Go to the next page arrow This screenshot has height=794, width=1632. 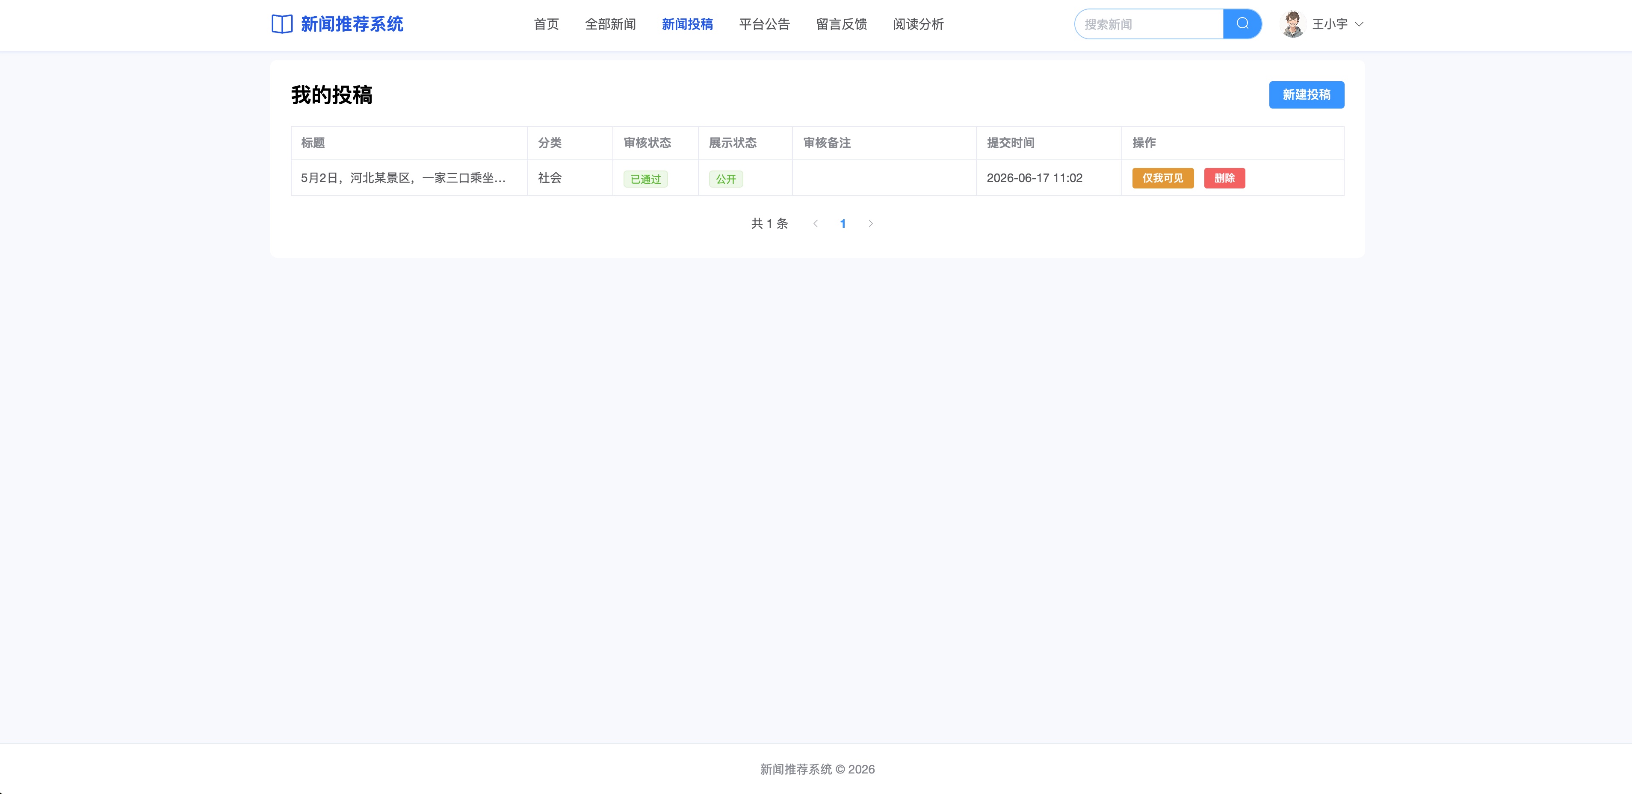[x=870, y=223]
